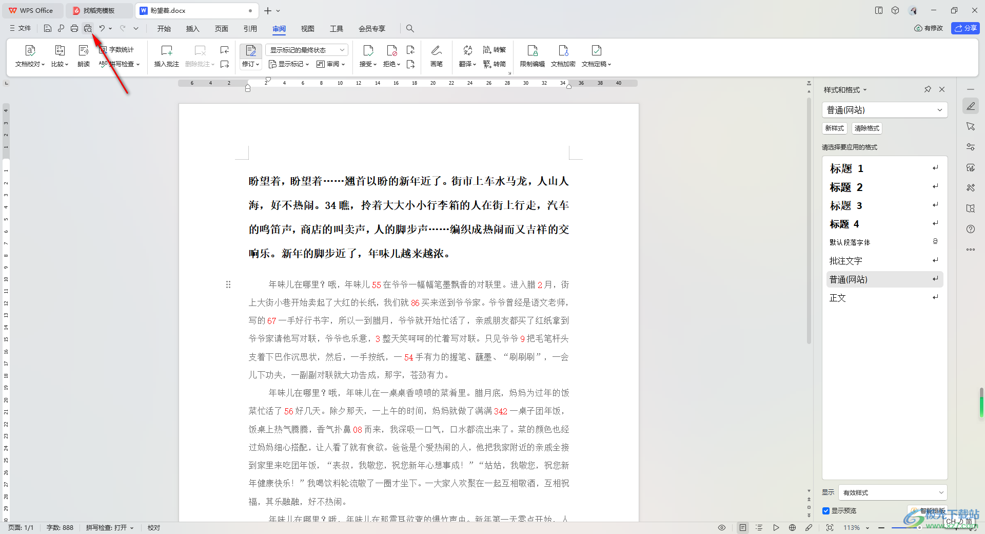Click the Undo arrow icon
This screenshot has width=985, height=534.
[102, 29]
